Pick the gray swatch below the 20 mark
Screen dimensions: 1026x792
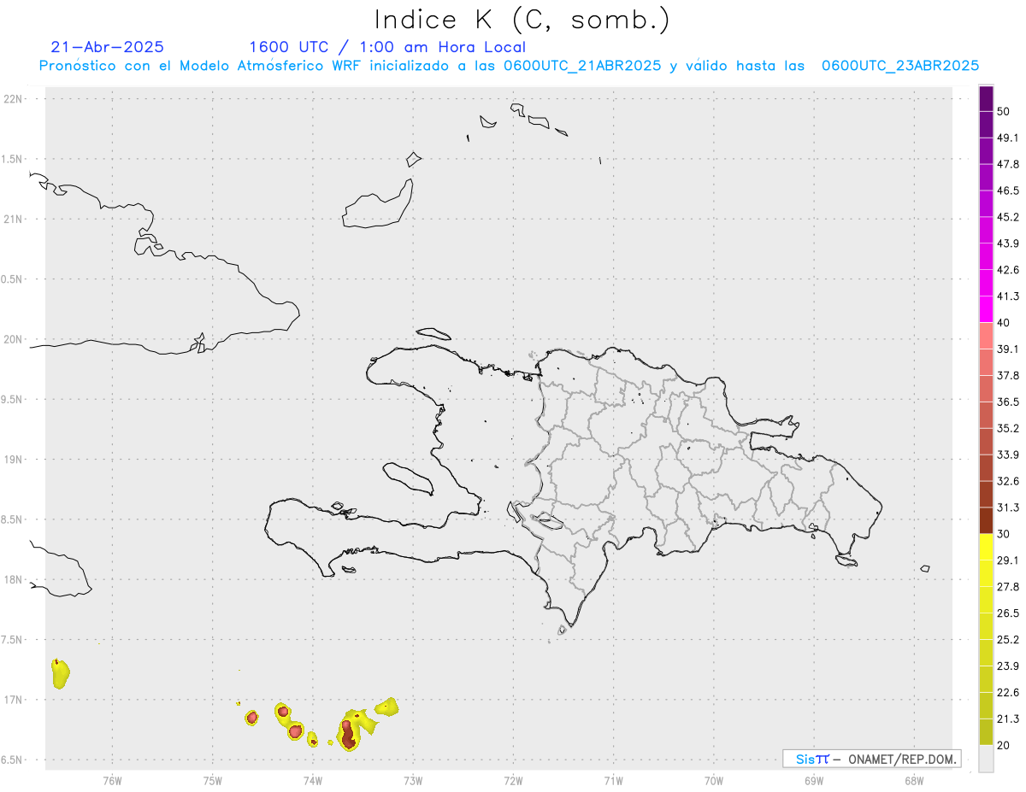(x=986, y=759)
